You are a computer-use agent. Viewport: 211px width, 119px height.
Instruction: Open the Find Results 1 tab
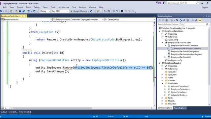(25, 112)
